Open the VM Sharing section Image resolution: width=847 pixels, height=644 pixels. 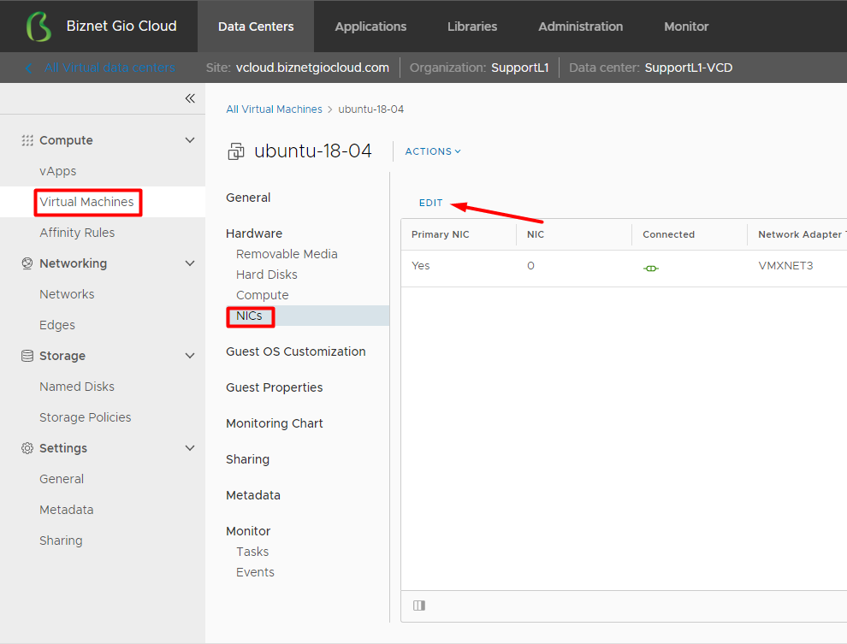[247, 459]
